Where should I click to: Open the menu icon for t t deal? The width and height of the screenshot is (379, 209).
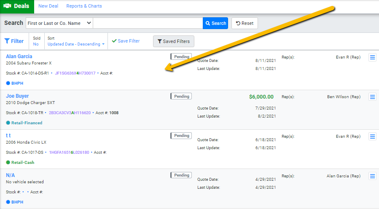click(372, 137)
